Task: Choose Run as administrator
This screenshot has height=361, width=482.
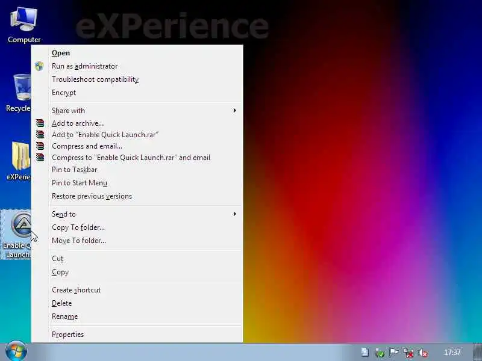Action: pyautogui.click(x=137, y=66)
